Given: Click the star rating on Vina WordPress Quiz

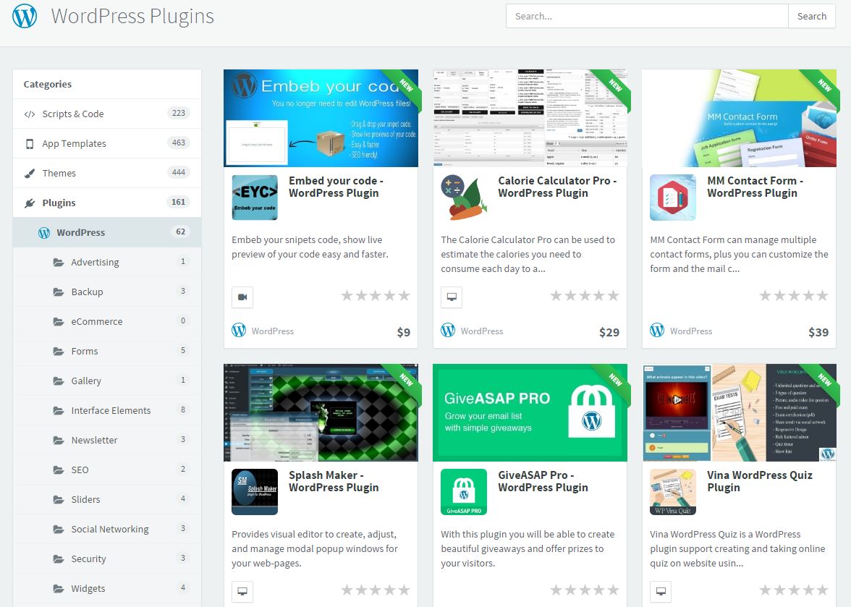Looking at the screenshot, I should [x=793, y=590].
